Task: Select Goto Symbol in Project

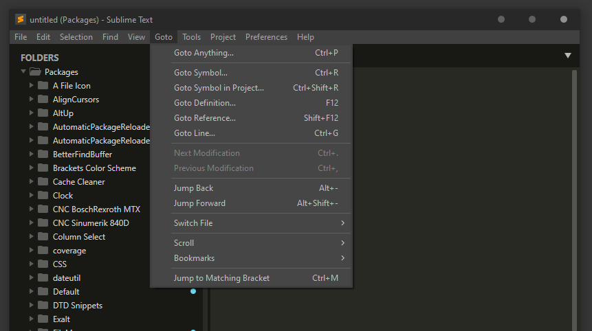Action: tap(251, 87)
